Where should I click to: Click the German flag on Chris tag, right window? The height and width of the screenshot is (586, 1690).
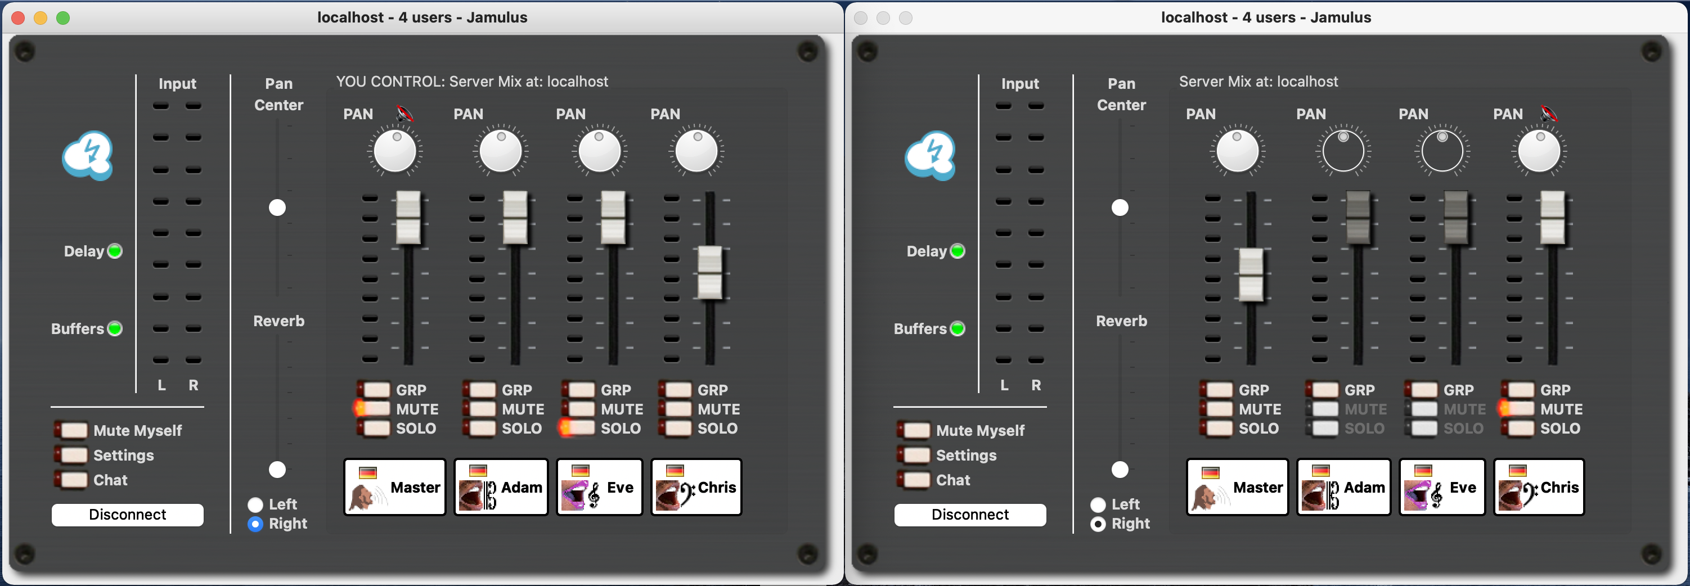coord(1518,471)
